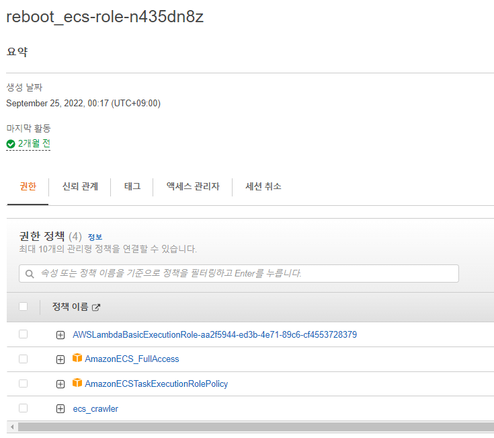Screen dimensions: 494x438
Task: Click the AmazonECSTaskExecutionRolePolicy orange box icon
Action: click(77, 384)
